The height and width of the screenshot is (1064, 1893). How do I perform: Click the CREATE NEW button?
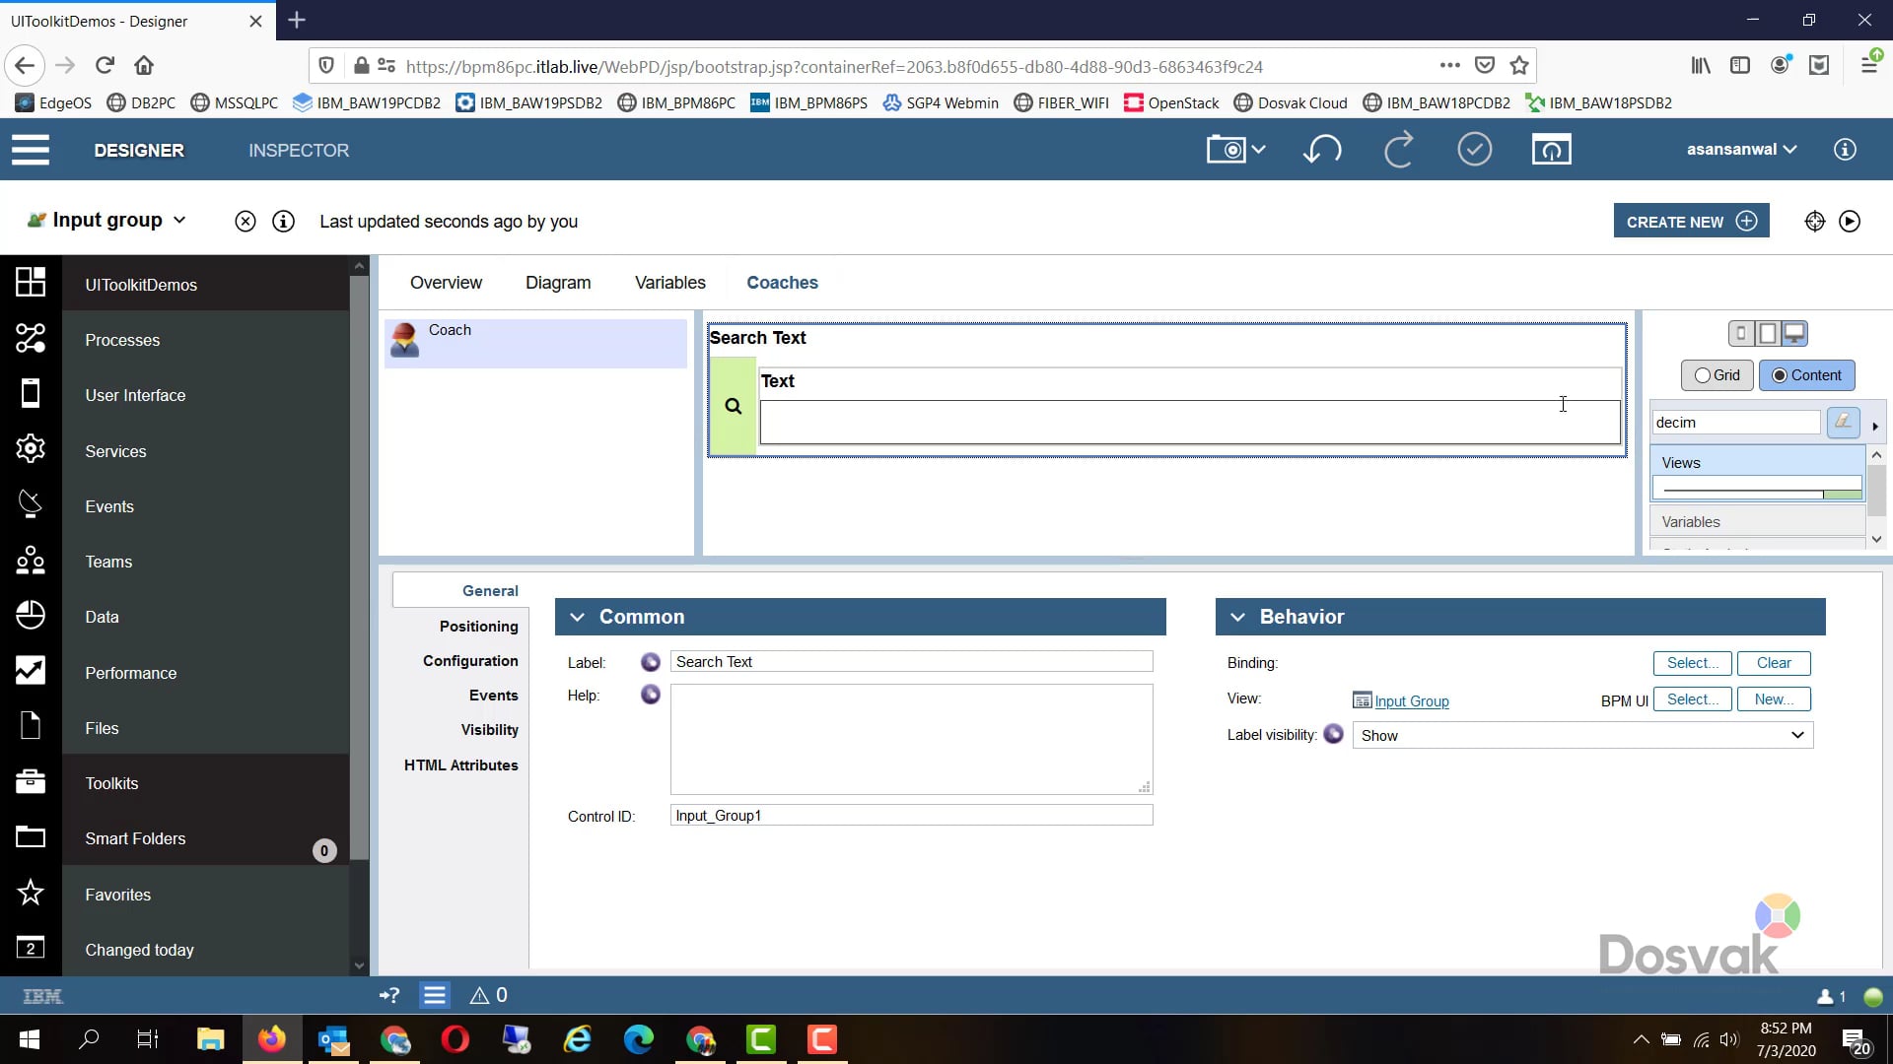point(1690,221)
